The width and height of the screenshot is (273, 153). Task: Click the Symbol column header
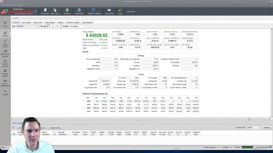pos(44,132)
